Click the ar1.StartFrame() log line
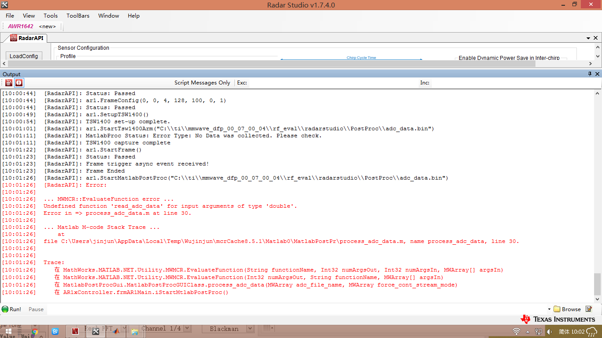 [114, 150]
